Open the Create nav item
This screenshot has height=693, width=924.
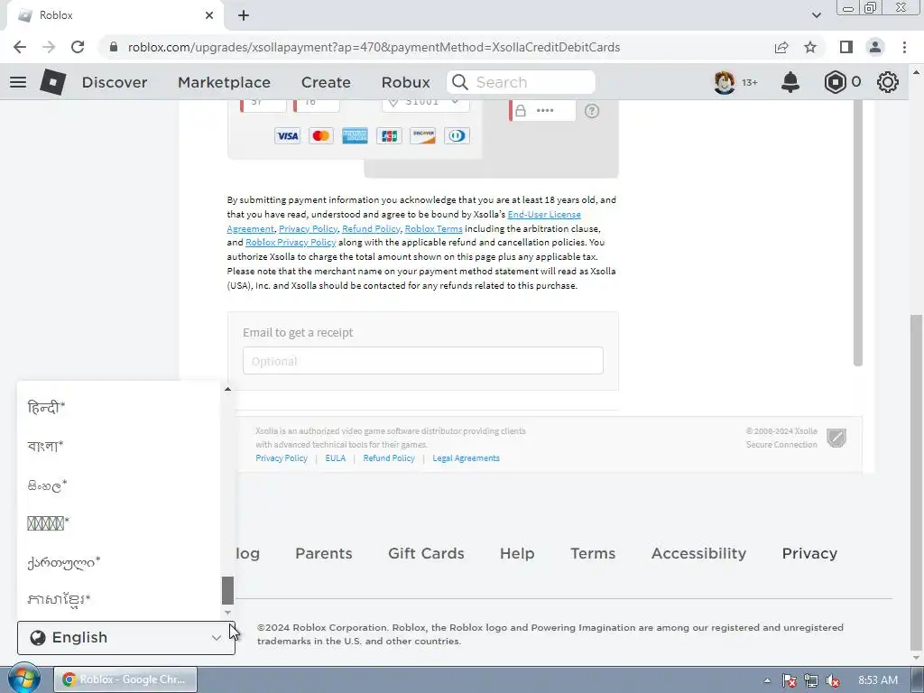[326, 82]
